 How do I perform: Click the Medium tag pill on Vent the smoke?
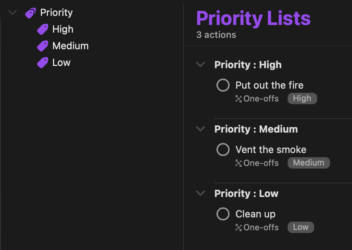pos(308,163)
